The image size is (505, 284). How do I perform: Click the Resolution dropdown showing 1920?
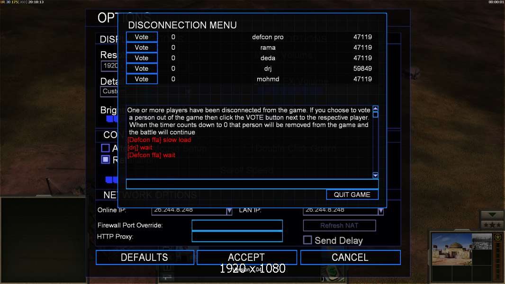click(x=109, y=66)
